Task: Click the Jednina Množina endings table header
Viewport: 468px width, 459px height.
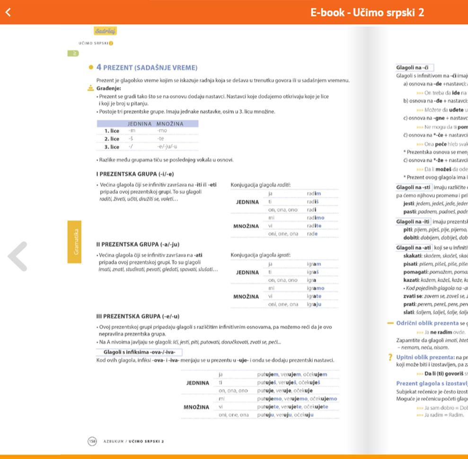Action: (155, 124)
